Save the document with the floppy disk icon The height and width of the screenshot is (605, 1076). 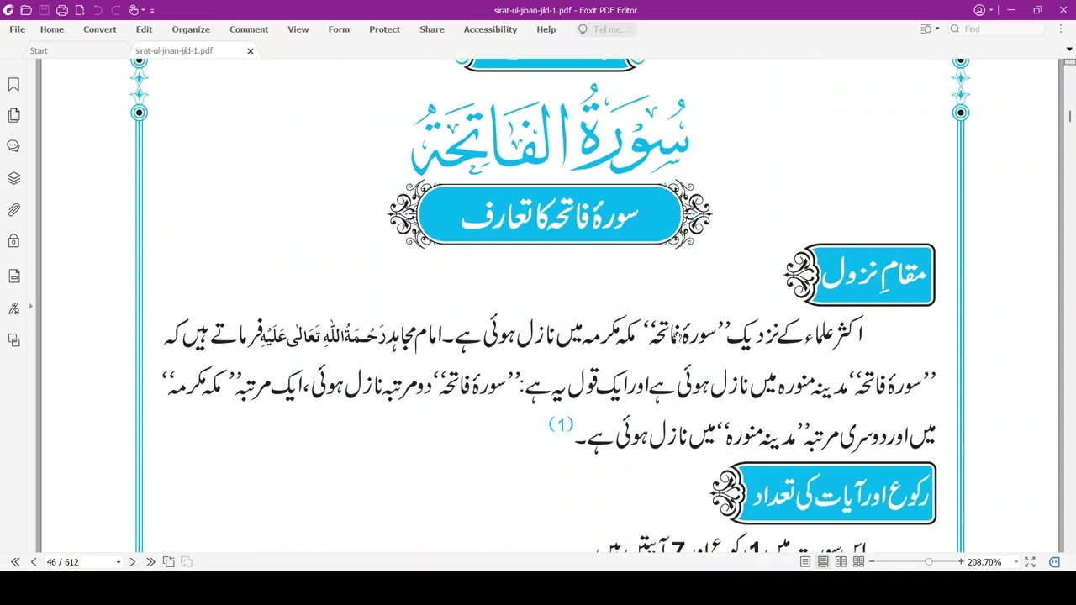click(x=44, y=10)
